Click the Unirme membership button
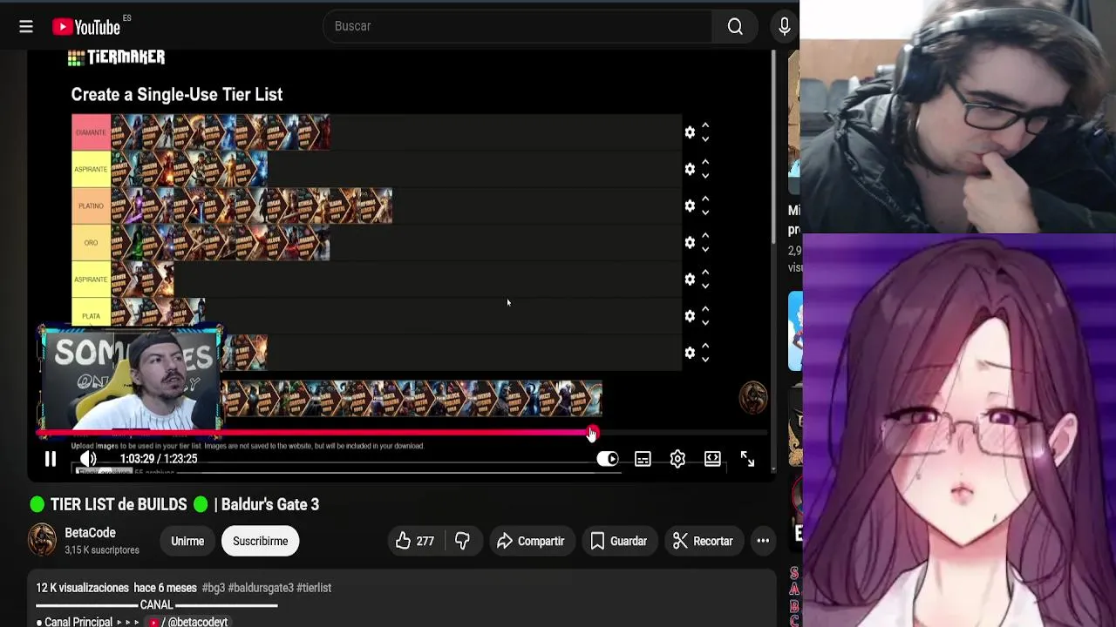 click(187, 541)
